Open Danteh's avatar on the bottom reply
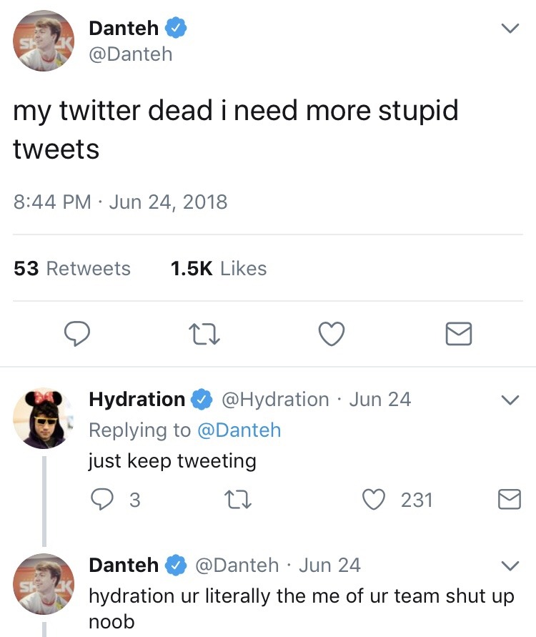This screenshot has height=637, width=536. coord(44,583)
